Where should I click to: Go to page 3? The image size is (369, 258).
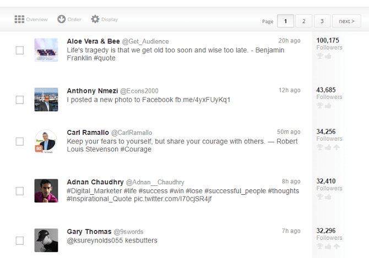point(322,21)
